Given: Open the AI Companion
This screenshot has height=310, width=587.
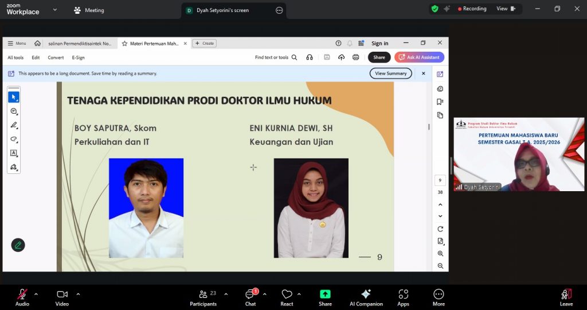Looking at the screenshot, I should (x=366, y=297).
